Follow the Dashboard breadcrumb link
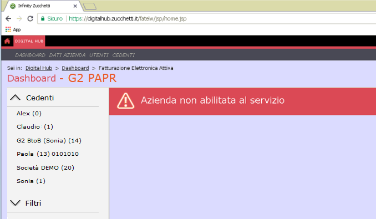The width and height of the screenshot is (376, 219). coord(75,68)
